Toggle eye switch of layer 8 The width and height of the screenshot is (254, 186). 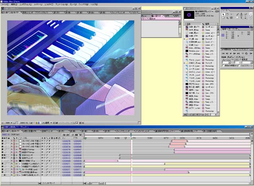[2, 161]
